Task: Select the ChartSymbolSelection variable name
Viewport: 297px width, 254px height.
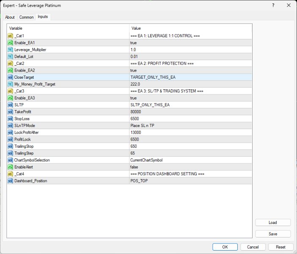Action: tap(32, 160)
